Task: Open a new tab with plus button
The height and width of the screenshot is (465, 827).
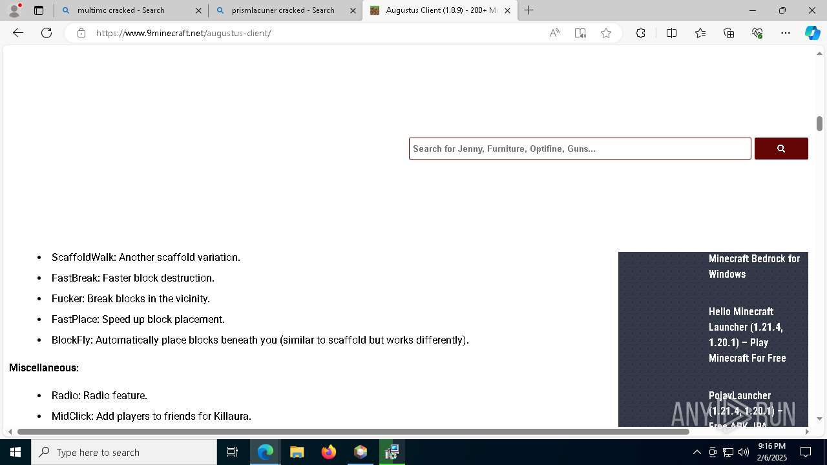Action: [529, 10]
